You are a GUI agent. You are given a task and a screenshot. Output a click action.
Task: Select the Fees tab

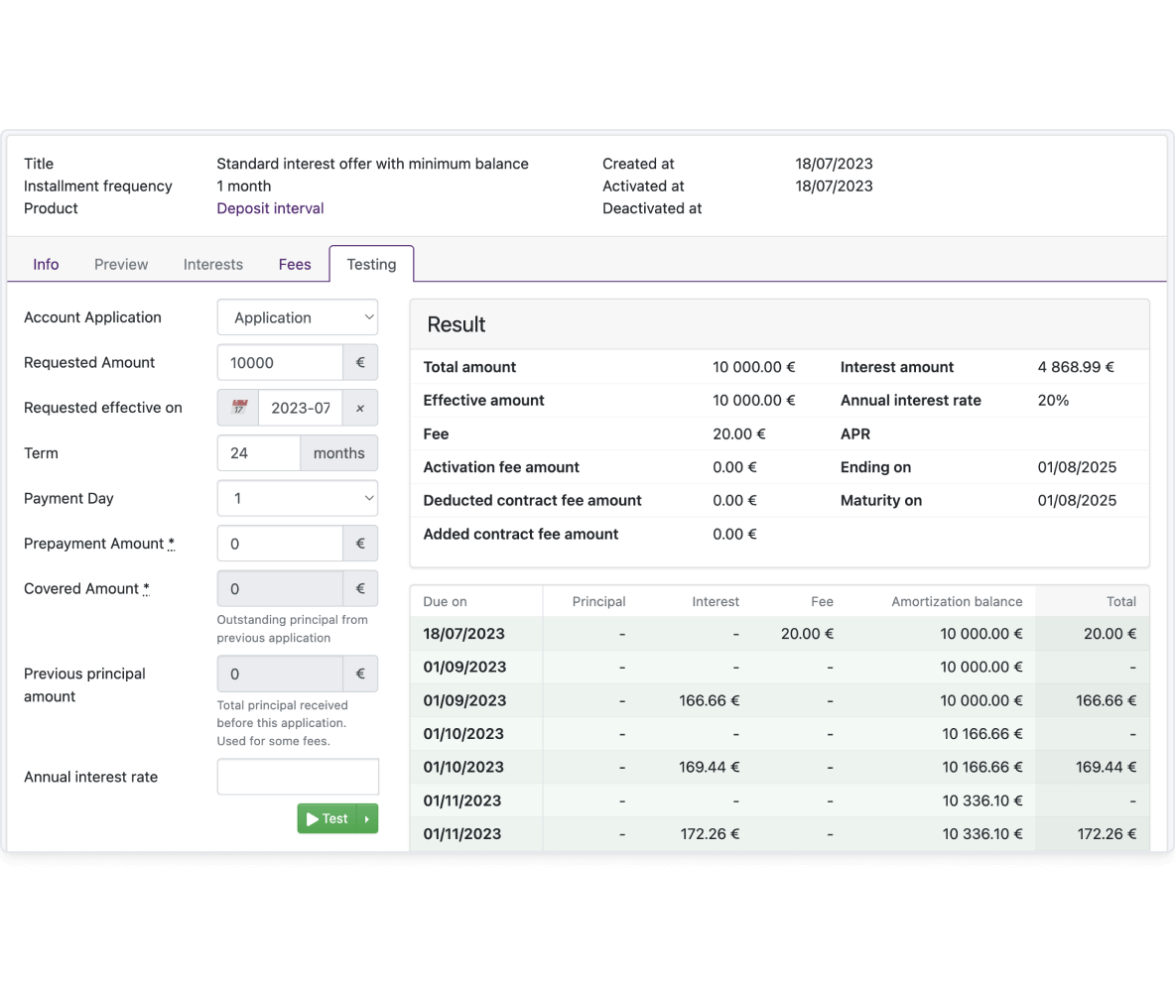pyautogui.click(x=295, y=264)
